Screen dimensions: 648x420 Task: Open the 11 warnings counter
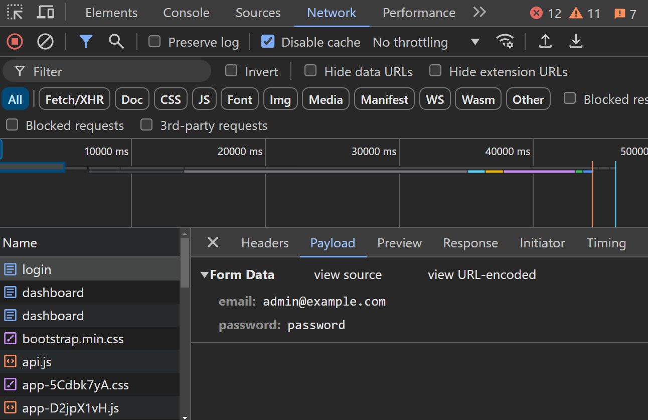click(x=585, y=13)
